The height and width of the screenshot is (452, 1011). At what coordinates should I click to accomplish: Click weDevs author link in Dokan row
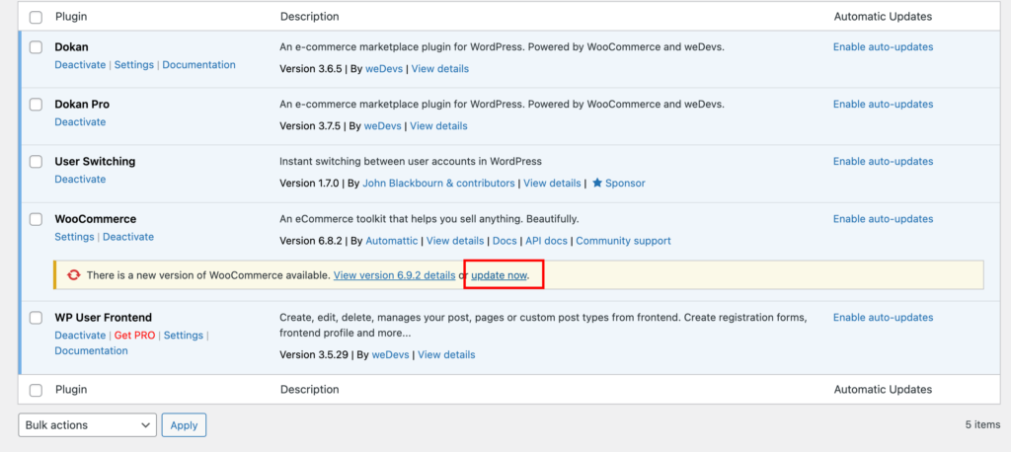pyautogui.click(x=384, y=68)
